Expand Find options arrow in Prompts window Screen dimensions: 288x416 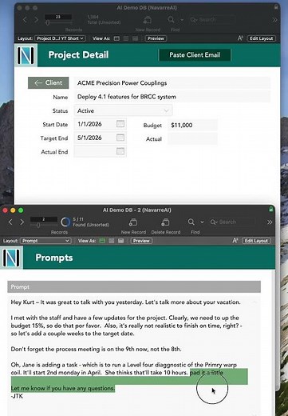coord(202,222)
